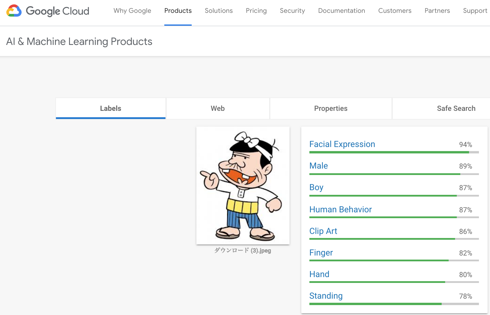Click the Hand label
This screenshot has width=490, height=315.
[x=319, y=274]
